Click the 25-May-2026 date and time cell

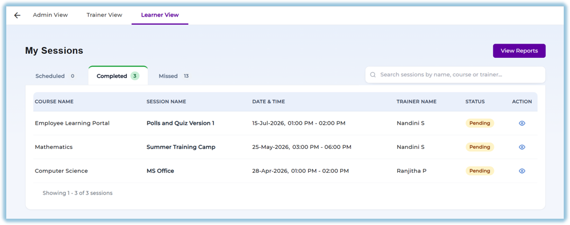pos(302,147)
